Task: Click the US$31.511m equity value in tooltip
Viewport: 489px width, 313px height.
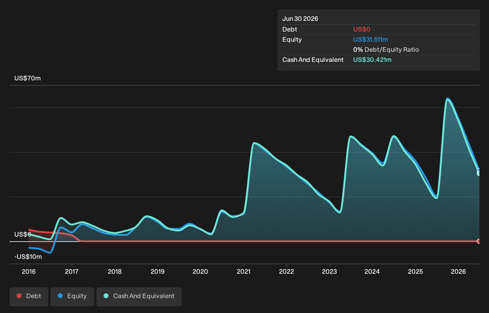Action: (x=370, y=40)
